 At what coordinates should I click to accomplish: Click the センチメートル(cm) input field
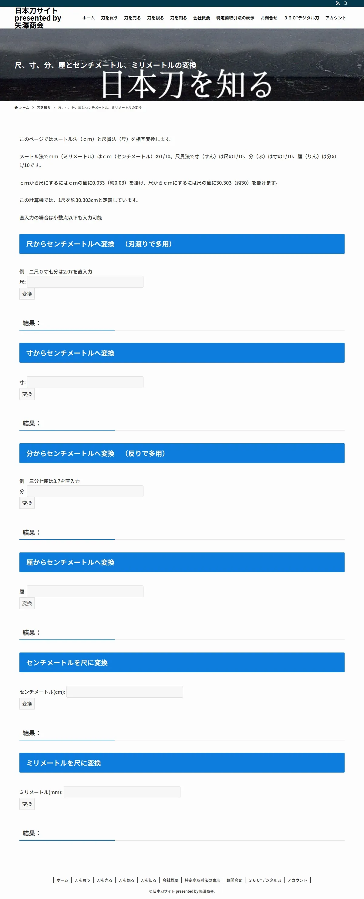tap(125, 692)
